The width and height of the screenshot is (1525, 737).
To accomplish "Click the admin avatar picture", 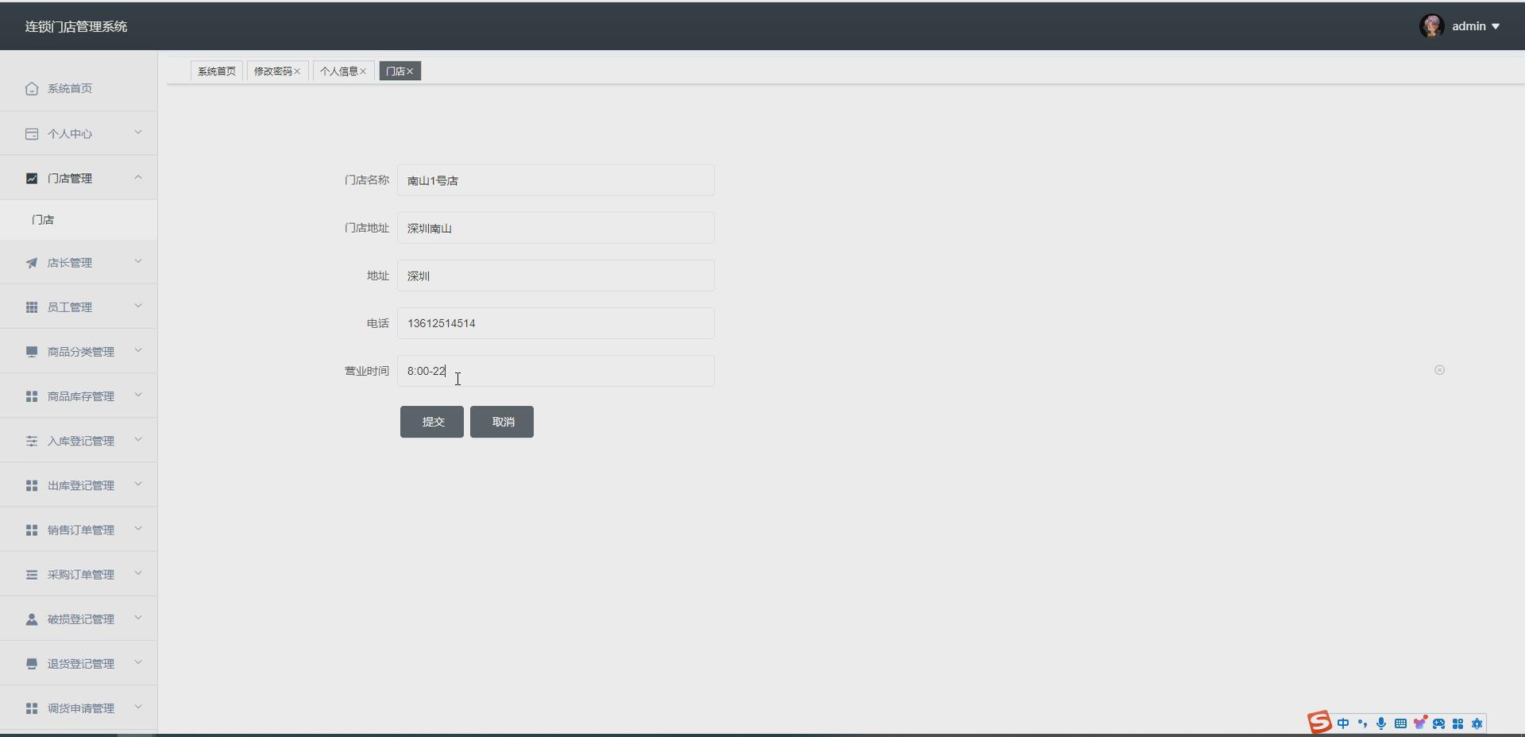I will pyautogui.click(x=1432, y=26).
